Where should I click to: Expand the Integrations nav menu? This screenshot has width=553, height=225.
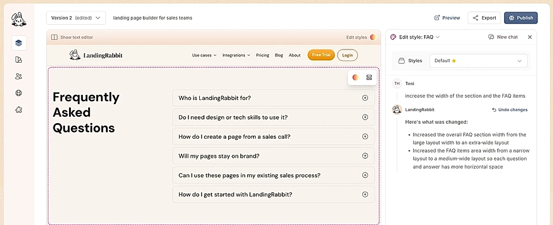point(236,55)
